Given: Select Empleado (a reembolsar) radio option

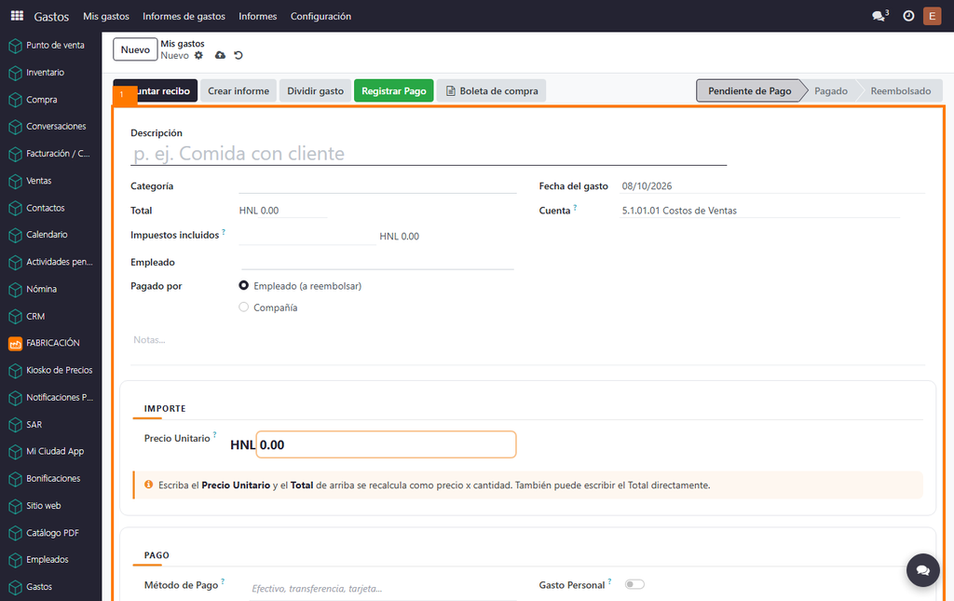Looking at the screenshot, I should (244, 285).
